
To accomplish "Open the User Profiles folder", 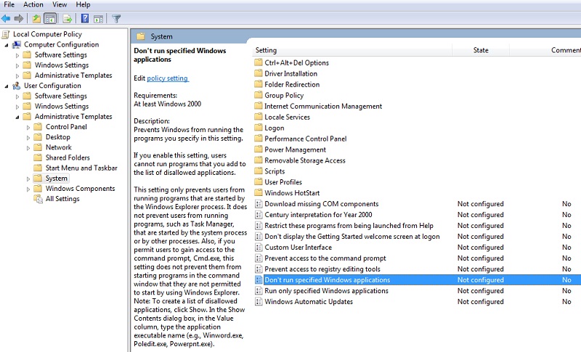I will (x=283, y=182).
